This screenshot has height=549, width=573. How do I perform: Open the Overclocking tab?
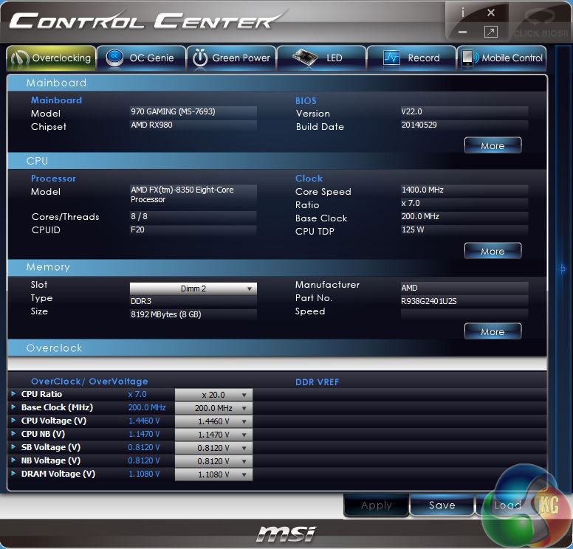(x=51, y=58)
